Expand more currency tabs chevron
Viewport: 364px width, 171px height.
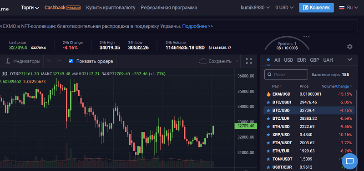pos(350,60)
